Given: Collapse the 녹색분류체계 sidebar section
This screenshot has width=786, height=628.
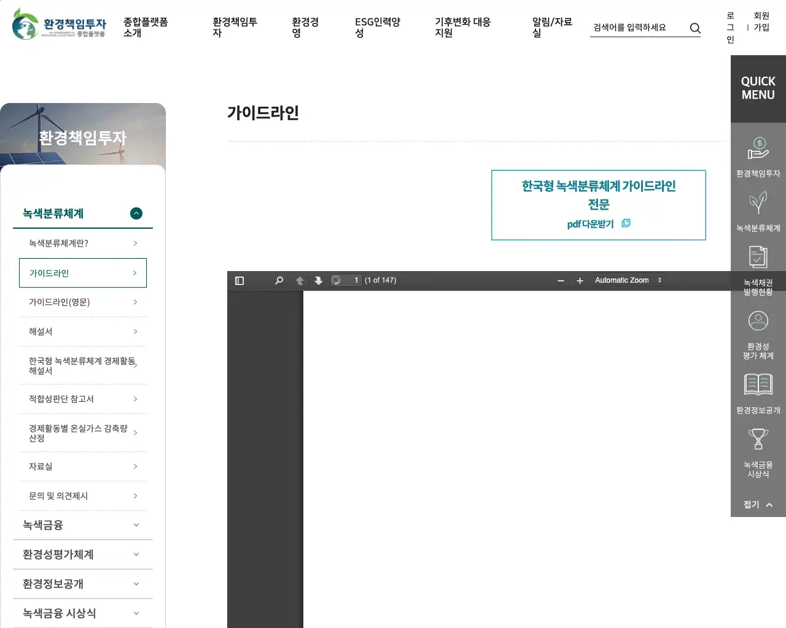Looking at the screenshot, I should [136, 213].
